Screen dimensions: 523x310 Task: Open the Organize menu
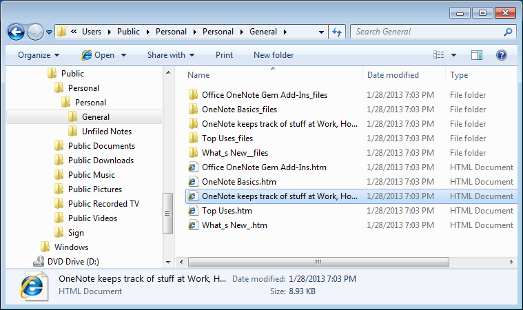point(39,55)
